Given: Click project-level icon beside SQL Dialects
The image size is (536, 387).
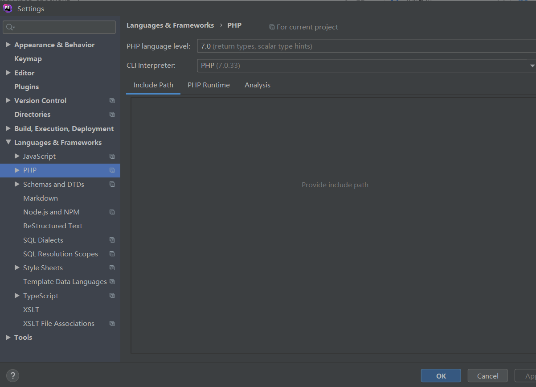Looking at the screenshot, I should 112,240.
